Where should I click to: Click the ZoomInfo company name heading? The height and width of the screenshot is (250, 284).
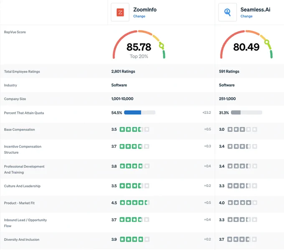145,10
